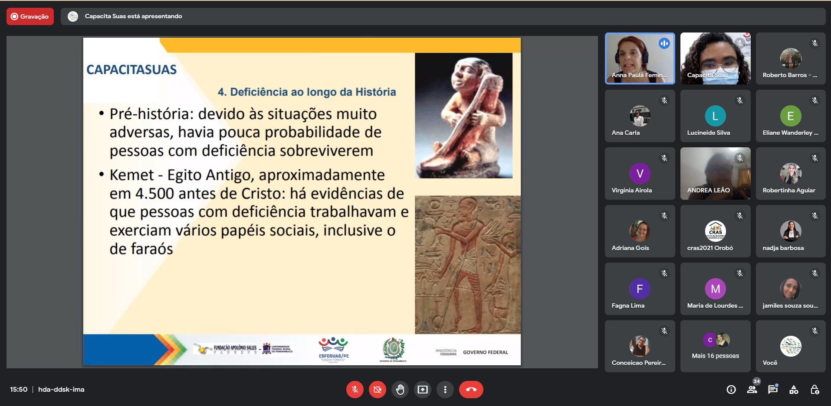Screen dimensions: 831x406
Task: Open host controls lock icon
Action: tap(815, 390)
